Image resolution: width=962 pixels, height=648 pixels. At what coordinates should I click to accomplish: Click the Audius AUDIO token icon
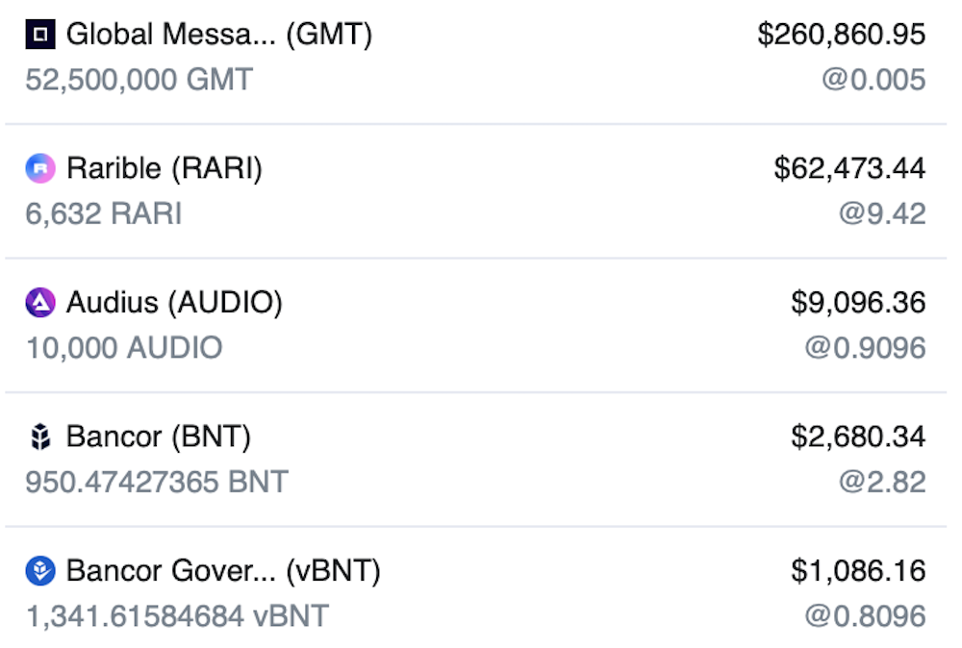[40, 302]
